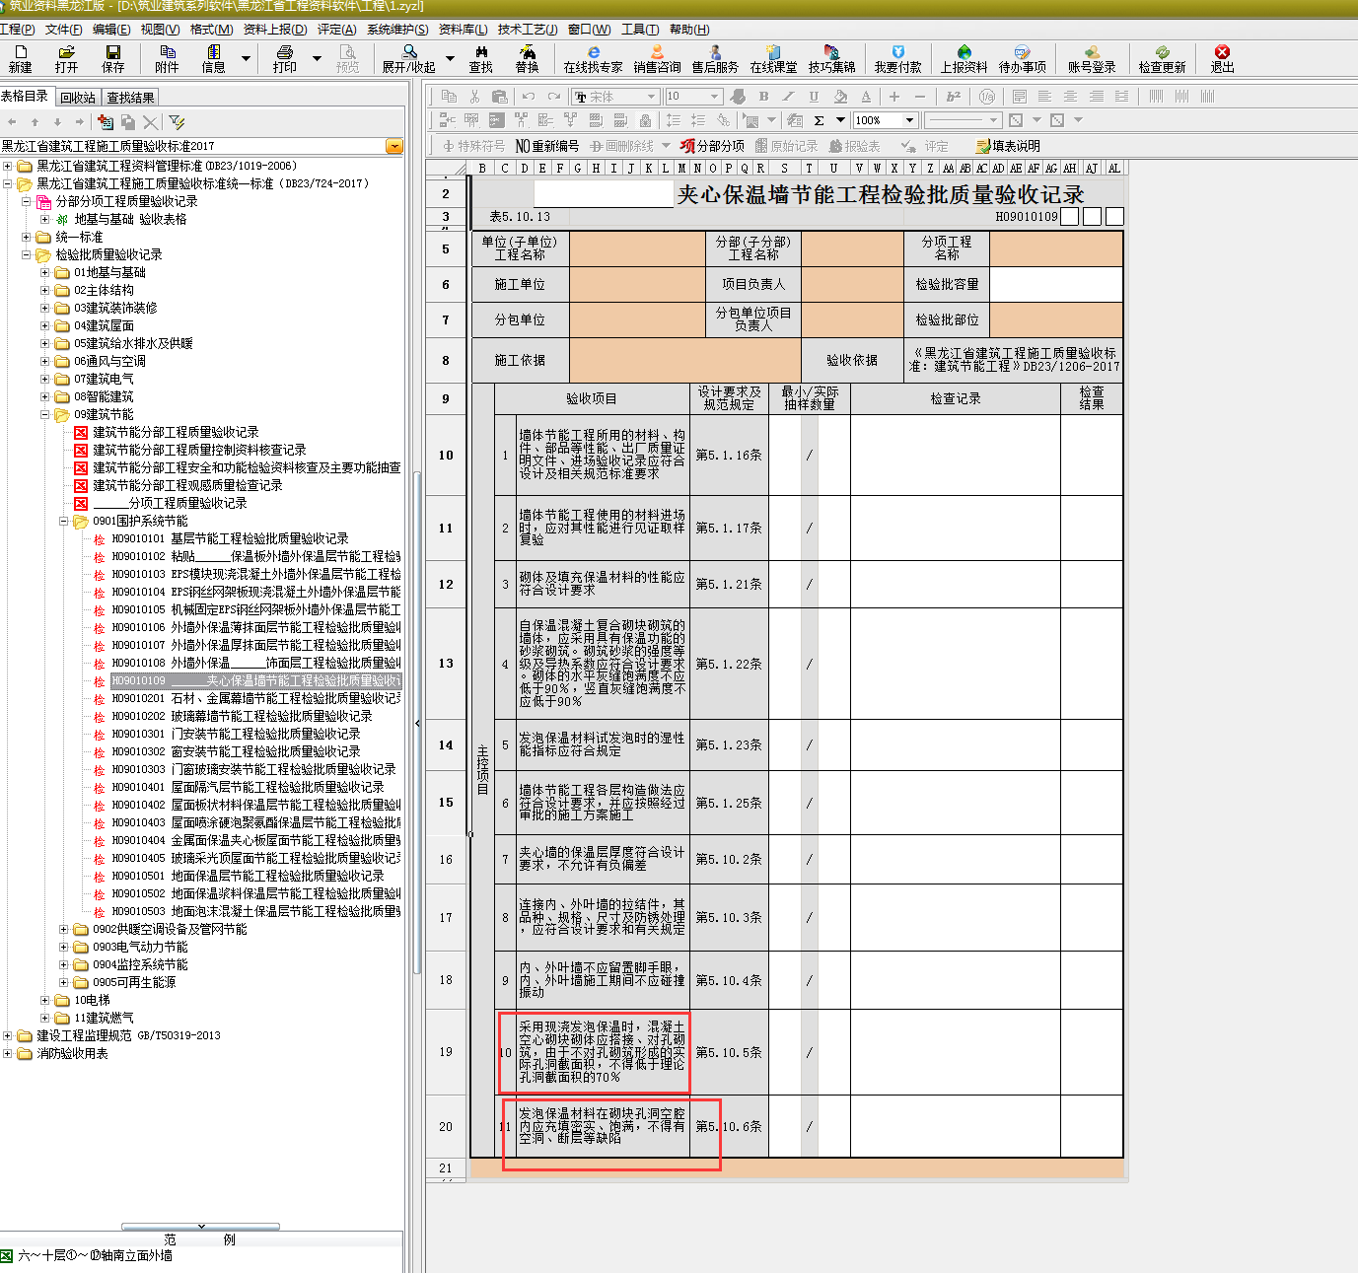Open the 打印 dropdown arrow

317,59
